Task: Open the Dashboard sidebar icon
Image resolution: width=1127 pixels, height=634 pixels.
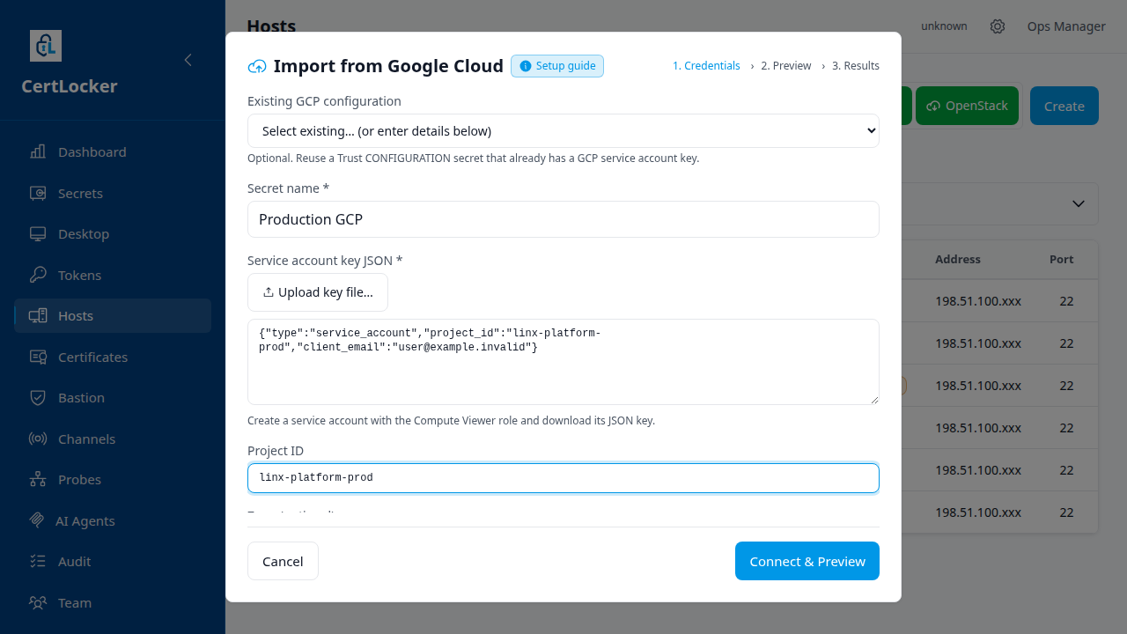Action: point(38,151)
